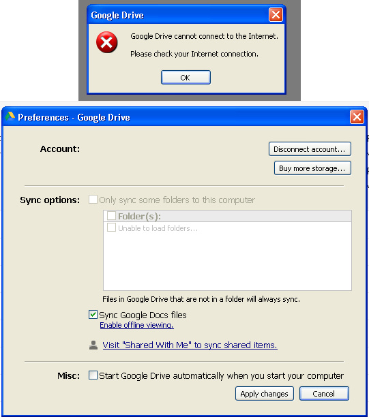Screen dimensions: 369x419
Task: Click Disconnect account button
Action: pos(310,149)
